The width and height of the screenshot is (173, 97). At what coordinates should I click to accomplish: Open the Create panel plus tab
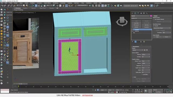[x=132, y=13]
